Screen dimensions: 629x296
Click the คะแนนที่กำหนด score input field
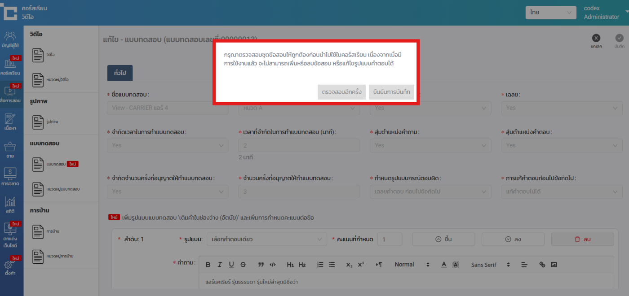tap(390, 239)
